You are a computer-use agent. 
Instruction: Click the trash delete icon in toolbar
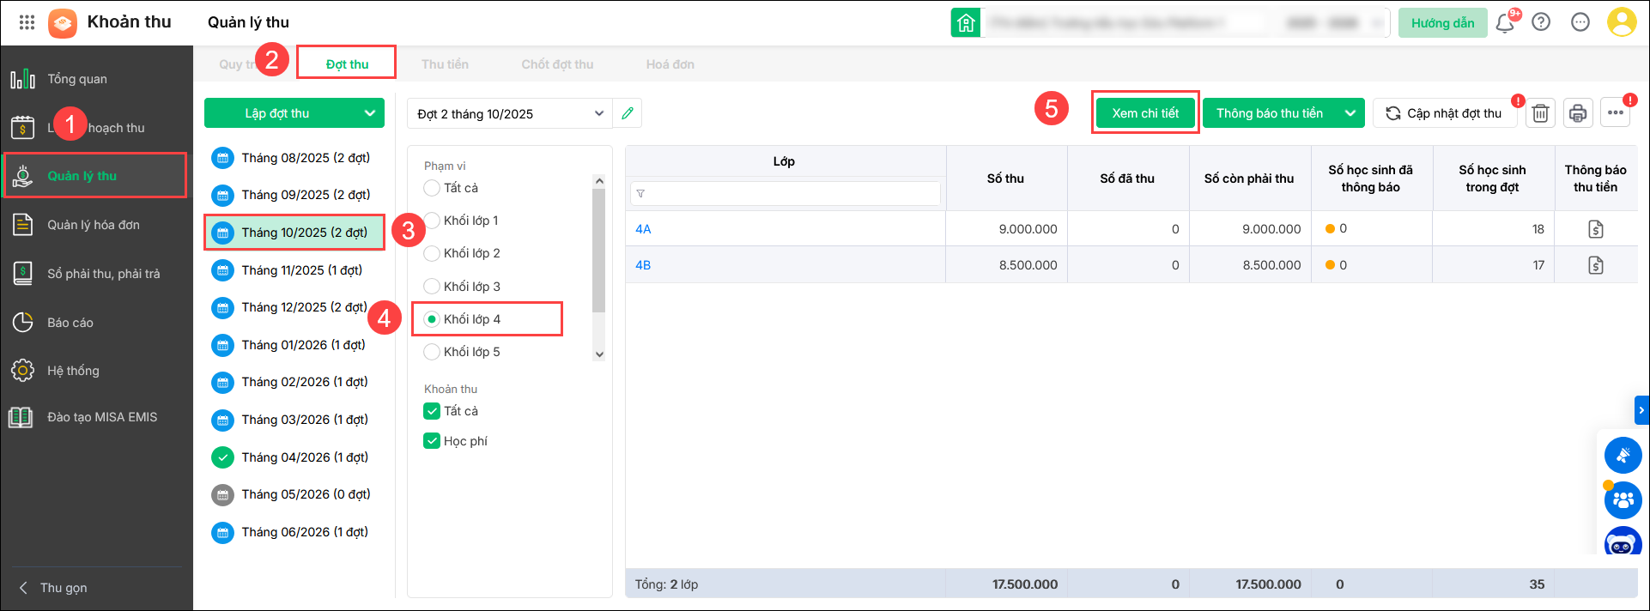(1540, 113)
